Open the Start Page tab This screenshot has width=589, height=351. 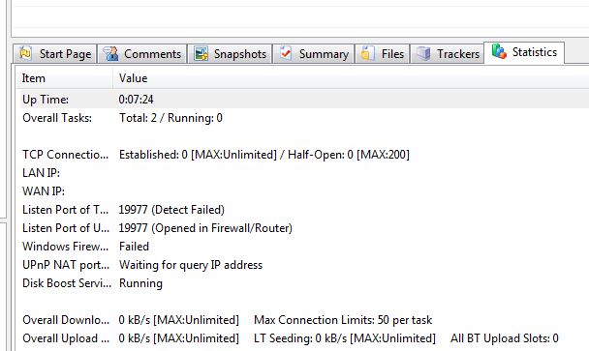[55, 53]
